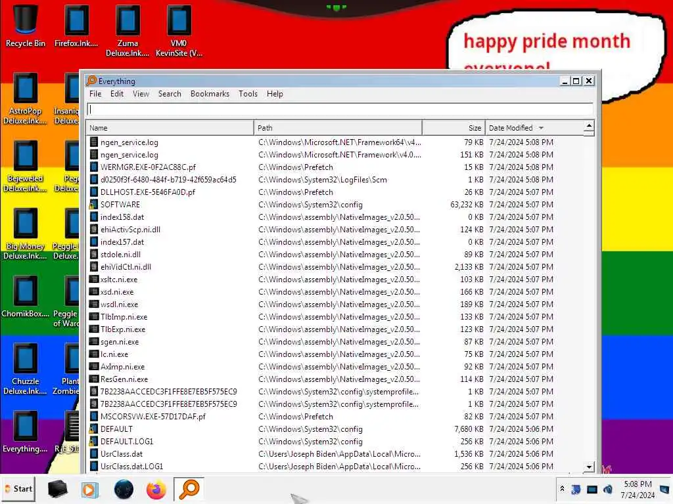Click the volume speaker tray icon

tap(608, 489)
